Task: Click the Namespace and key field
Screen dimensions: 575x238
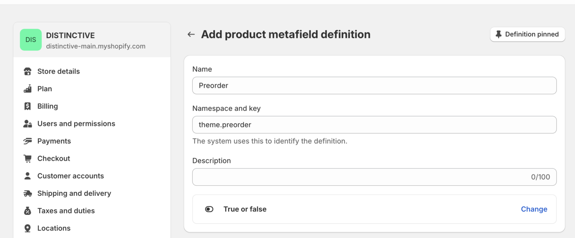Action: point(374,124)
